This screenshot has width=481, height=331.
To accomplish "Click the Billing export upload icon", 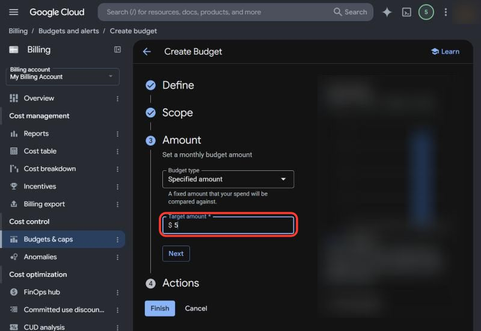I will (14, 204).
